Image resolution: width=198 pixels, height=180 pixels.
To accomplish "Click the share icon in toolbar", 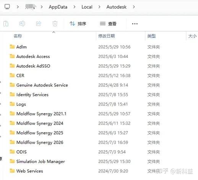I will click(39, 24).
